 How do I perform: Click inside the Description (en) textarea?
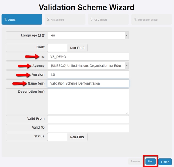pos(88,101)
